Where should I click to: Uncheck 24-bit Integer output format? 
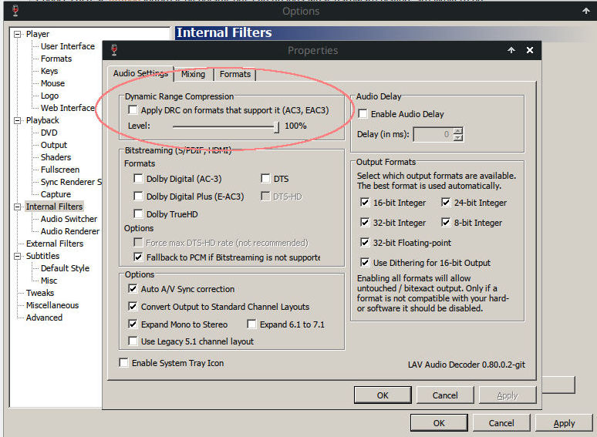[x=446, y=203]
